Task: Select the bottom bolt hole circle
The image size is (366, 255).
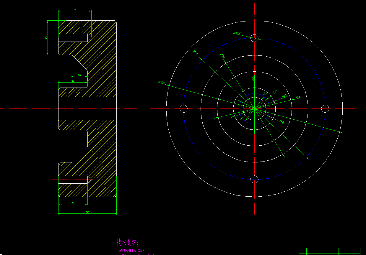Action: point(255,179)
